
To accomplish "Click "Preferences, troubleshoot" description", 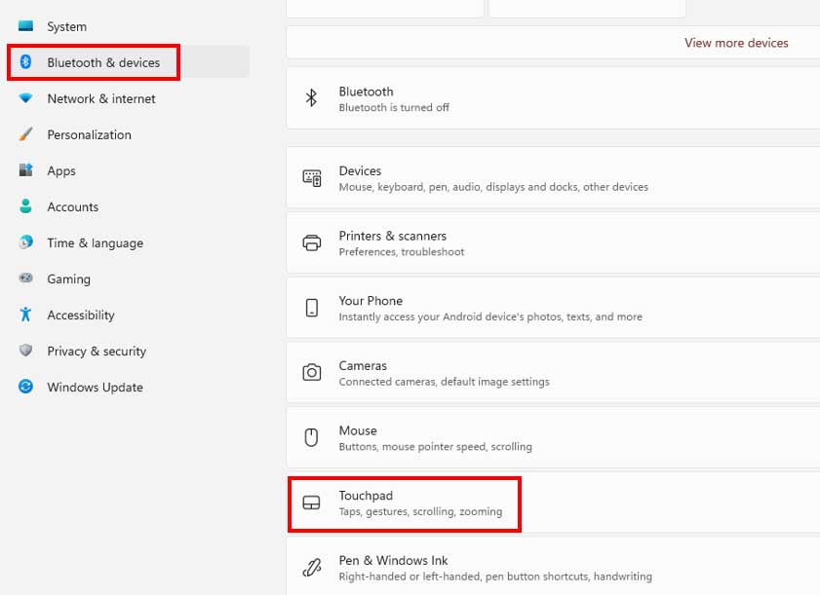I will [401, 252].
